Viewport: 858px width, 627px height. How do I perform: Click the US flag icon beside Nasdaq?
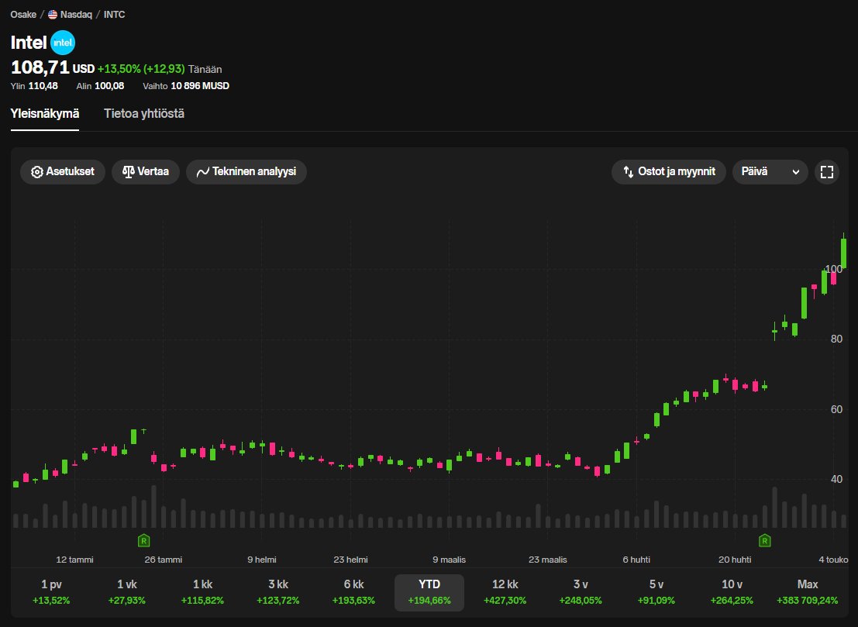pos(53,14)
